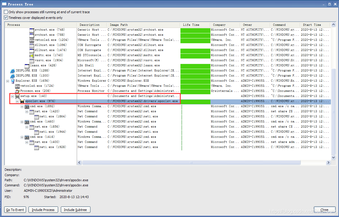The height and width of the screenshot is (217, 339).
Task: Collapse the cmd.exe (1892) tree node
Action: pyautogui.click(x=22, y=107)
